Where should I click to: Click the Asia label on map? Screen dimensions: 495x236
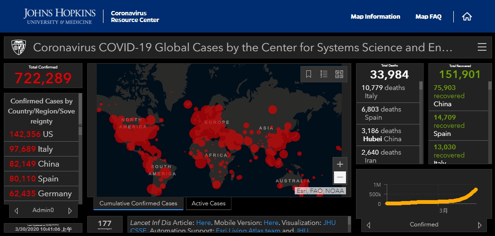click(x=266, y=128)
